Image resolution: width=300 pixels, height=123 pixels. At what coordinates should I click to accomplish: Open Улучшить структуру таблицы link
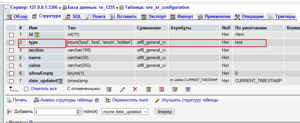190,100
